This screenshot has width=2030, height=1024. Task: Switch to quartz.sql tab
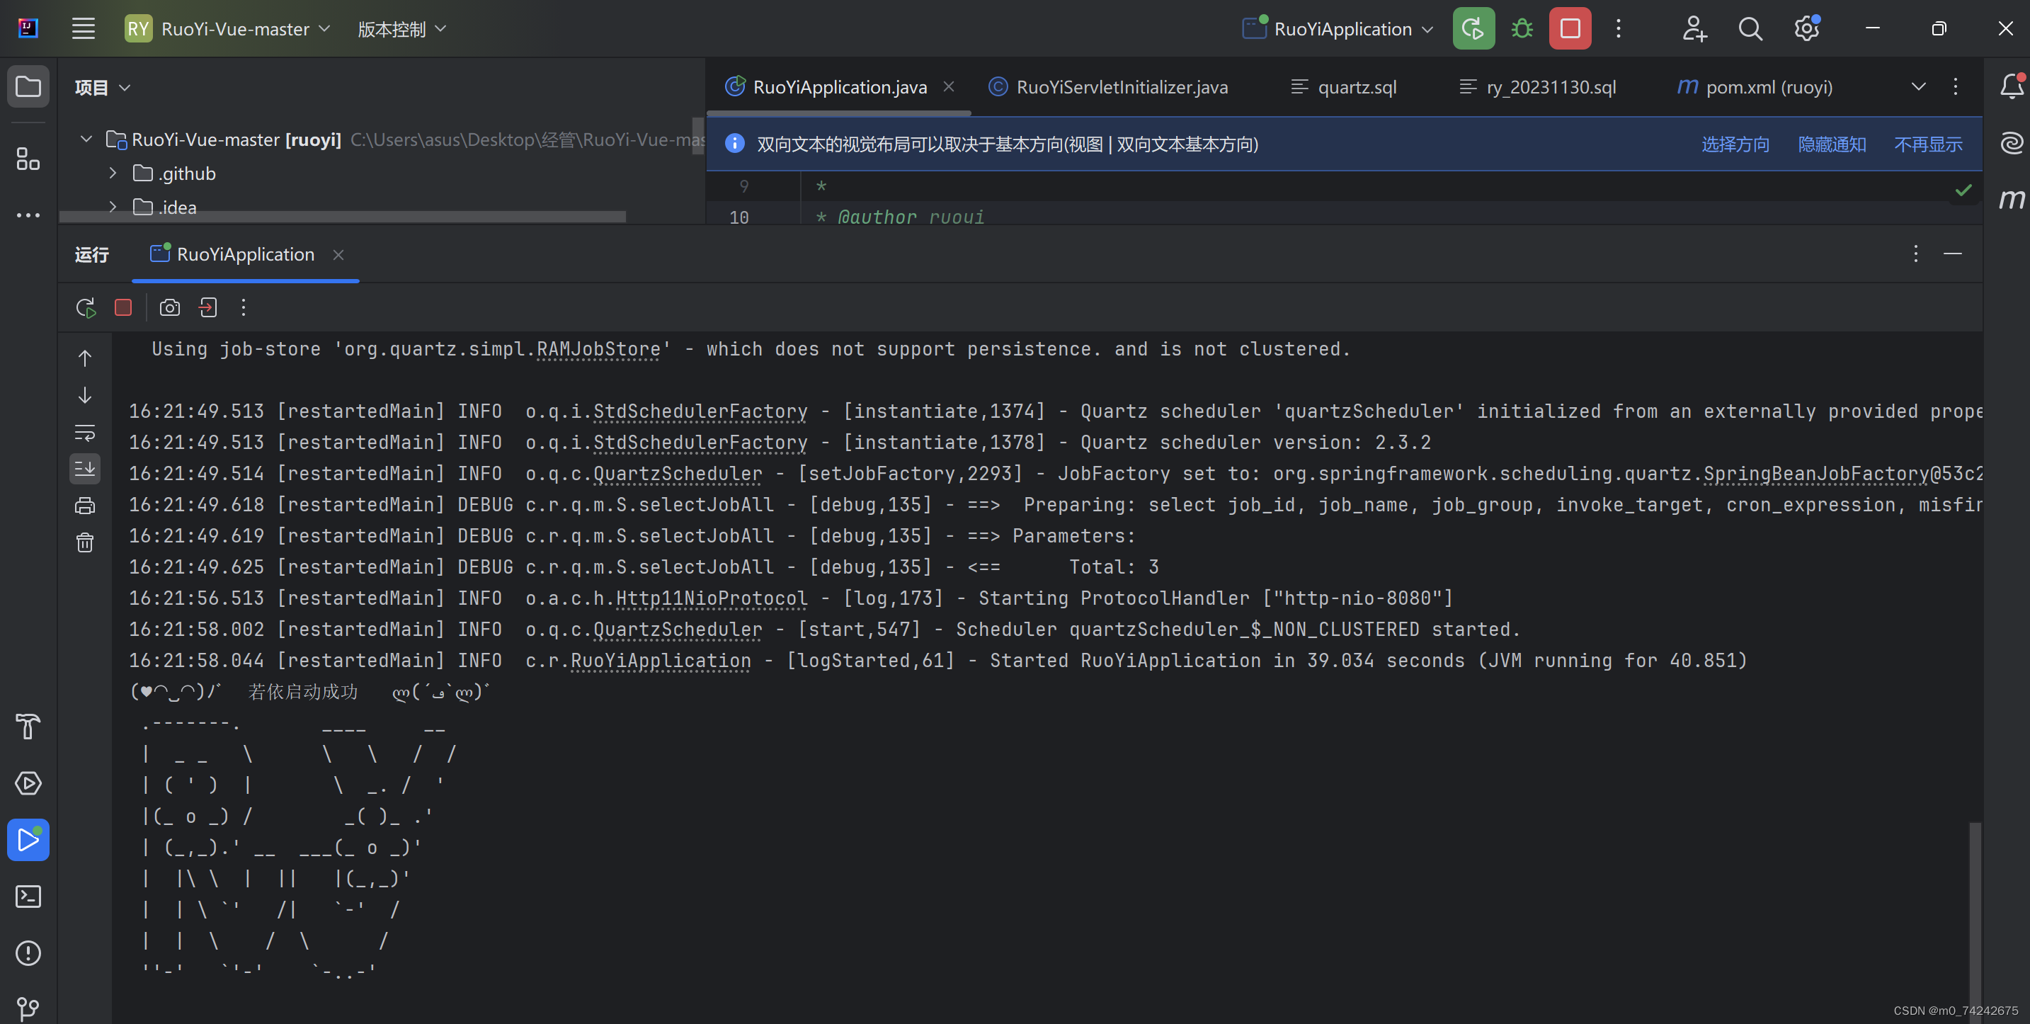tap(1344, 86)
